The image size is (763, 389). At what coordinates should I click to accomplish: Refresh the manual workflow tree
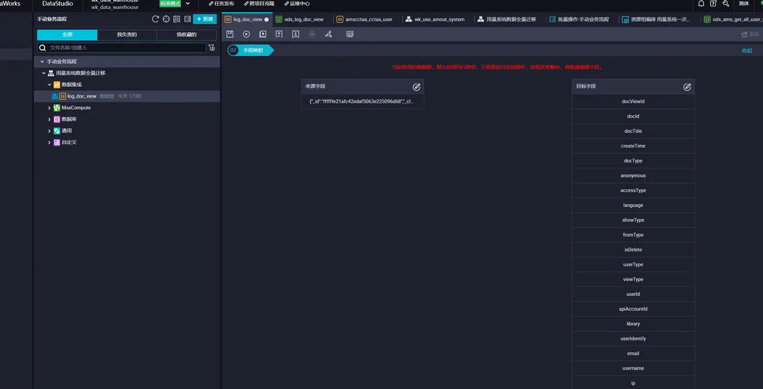(155, 19)
